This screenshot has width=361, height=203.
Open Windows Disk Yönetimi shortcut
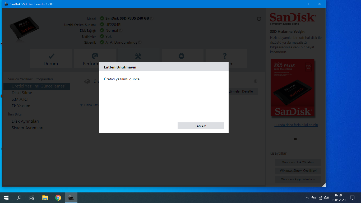pos(298,162)
